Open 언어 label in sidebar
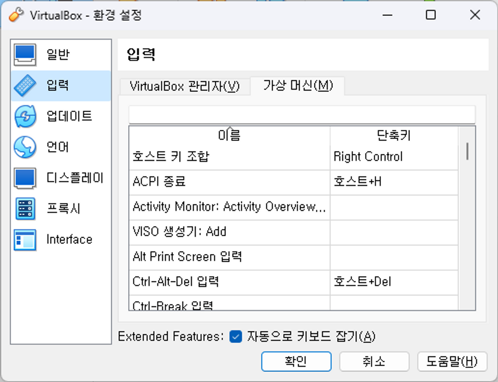Viewport: 498px width, 382px height. click(58, 147)
